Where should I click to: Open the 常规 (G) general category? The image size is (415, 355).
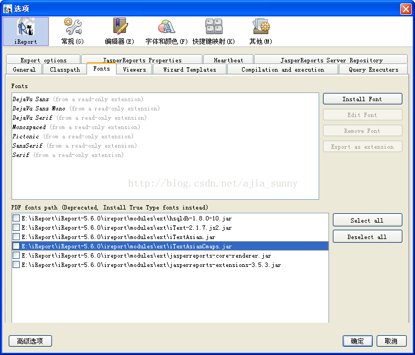(x=72, y=32)
